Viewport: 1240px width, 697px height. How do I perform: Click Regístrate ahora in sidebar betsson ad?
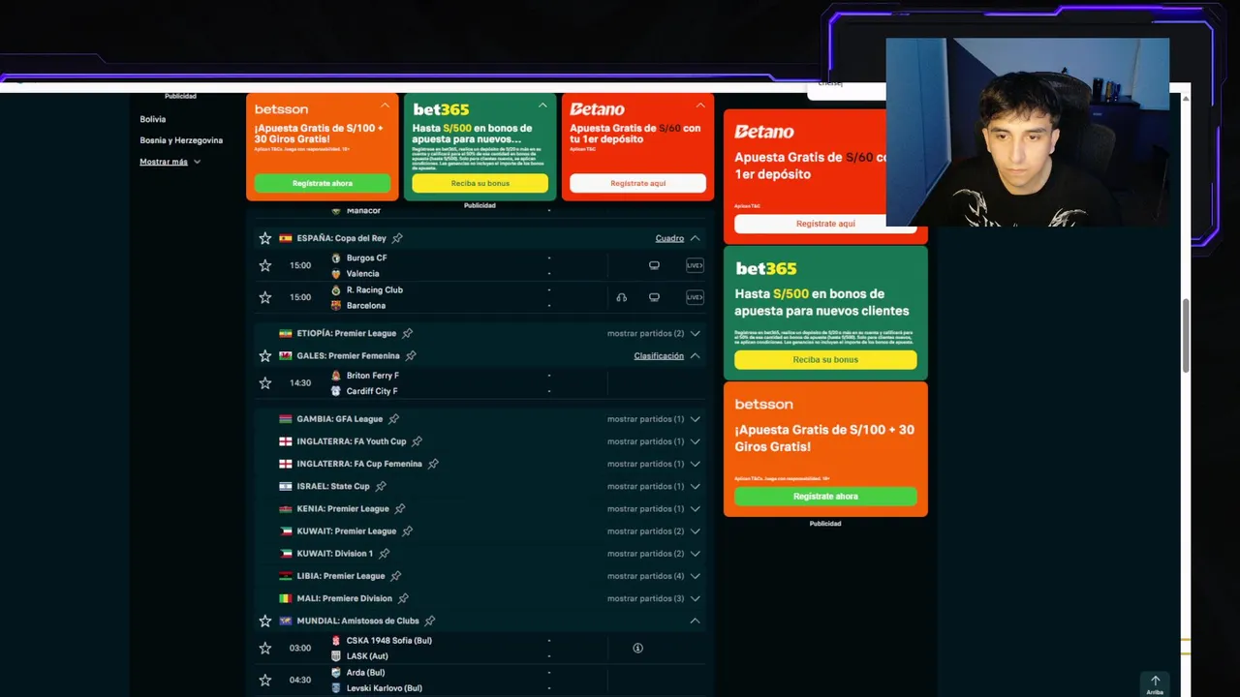pyautogui.click(x=825, y=497)
